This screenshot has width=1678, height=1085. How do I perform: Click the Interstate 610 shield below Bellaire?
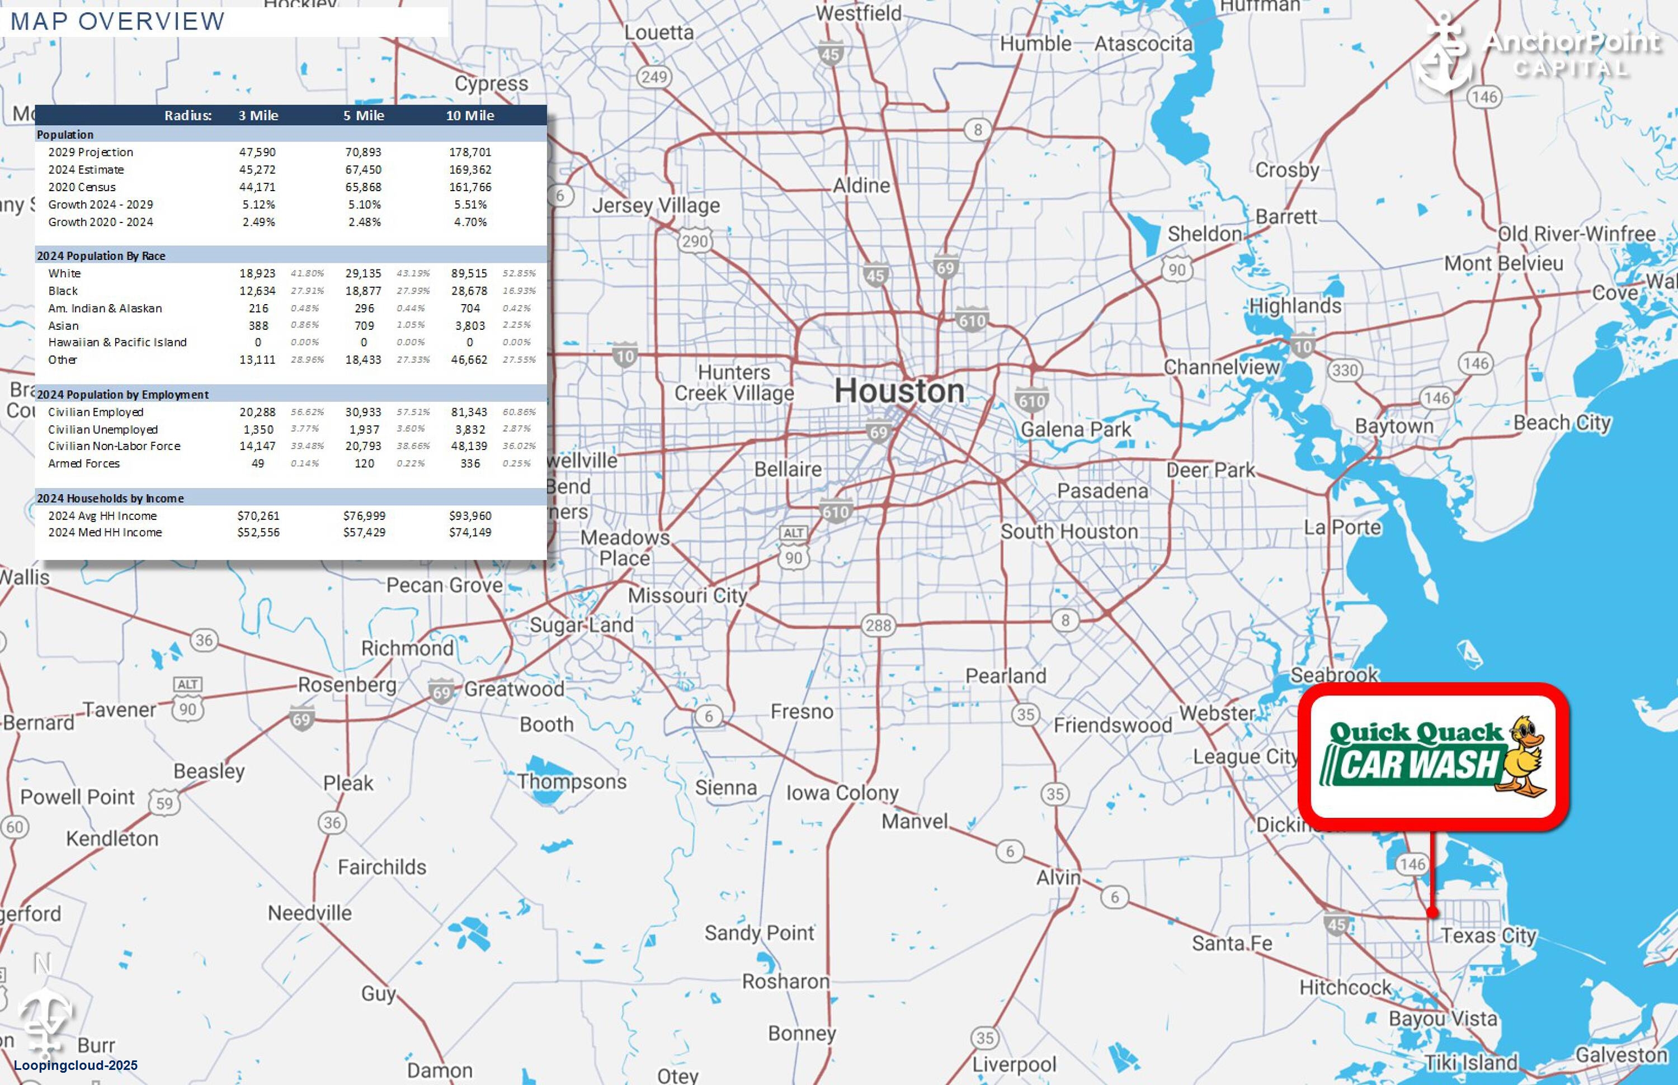pos(836,511)
